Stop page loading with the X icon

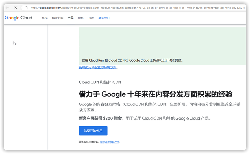coord(16,8)
